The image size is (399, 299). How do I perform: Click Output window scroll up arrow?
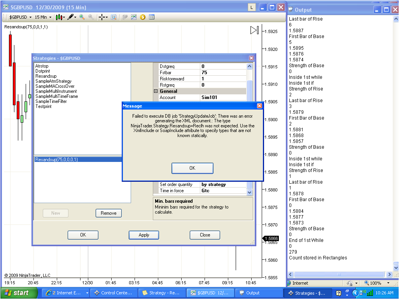pyautogui.click(x=396, y=19)
